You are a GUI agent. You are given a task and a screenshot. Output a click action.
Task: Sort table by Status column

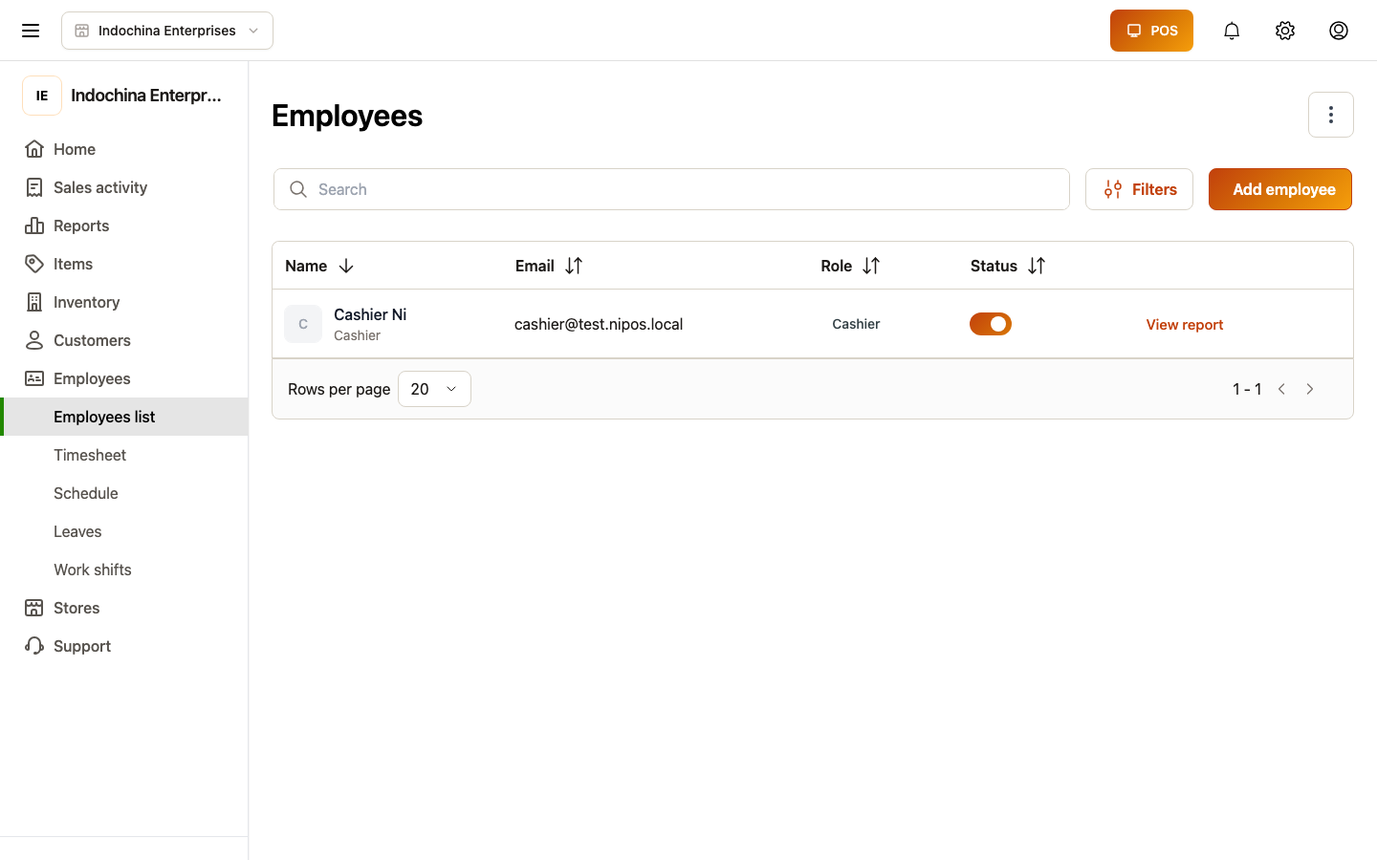(x=1037, y=266)
